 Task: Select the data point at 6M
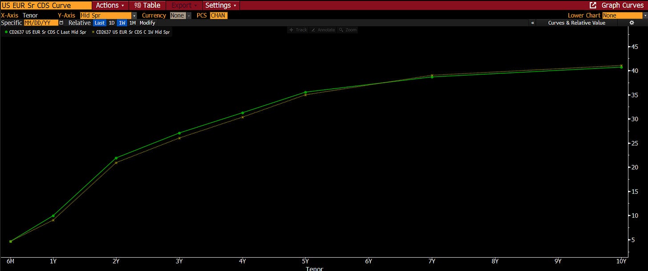pos(11,241)
